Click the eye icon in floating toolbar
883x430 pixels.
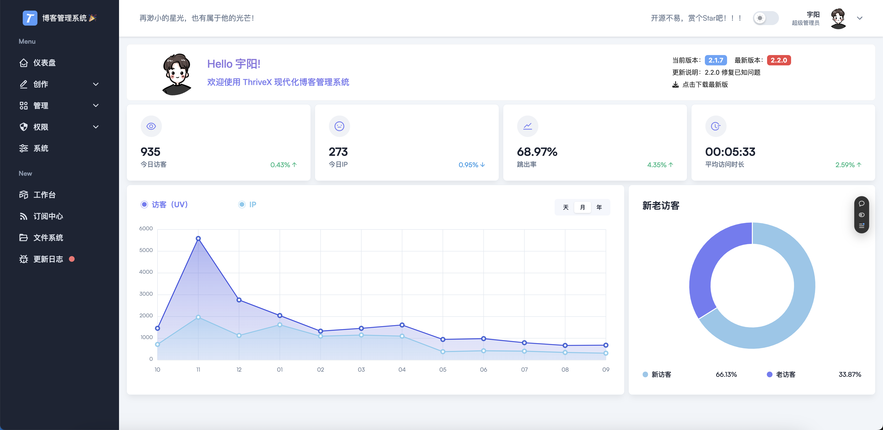coord(861,215)
